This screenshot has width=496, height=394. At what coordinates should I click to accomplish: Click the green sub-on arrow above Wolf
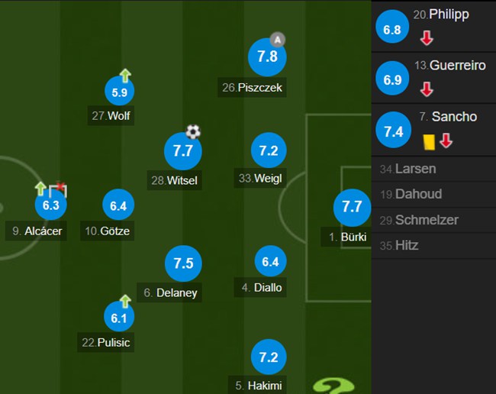pyautogui.click(x=125, y=76)
